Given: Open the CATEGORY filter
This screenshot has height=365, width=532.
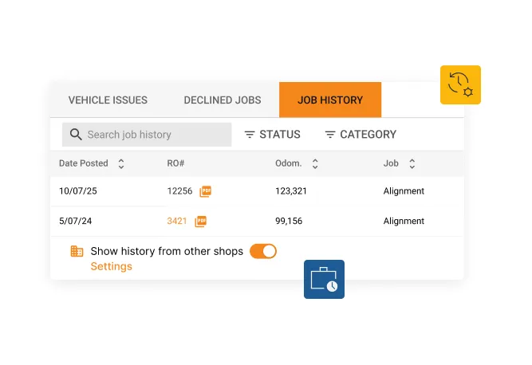Looking at the screenshot, I should pyautogui.click(x=361, y=135).
